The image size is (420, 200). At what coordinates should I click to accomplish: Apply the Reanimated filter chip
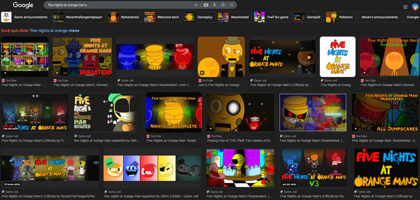(235, 17)
